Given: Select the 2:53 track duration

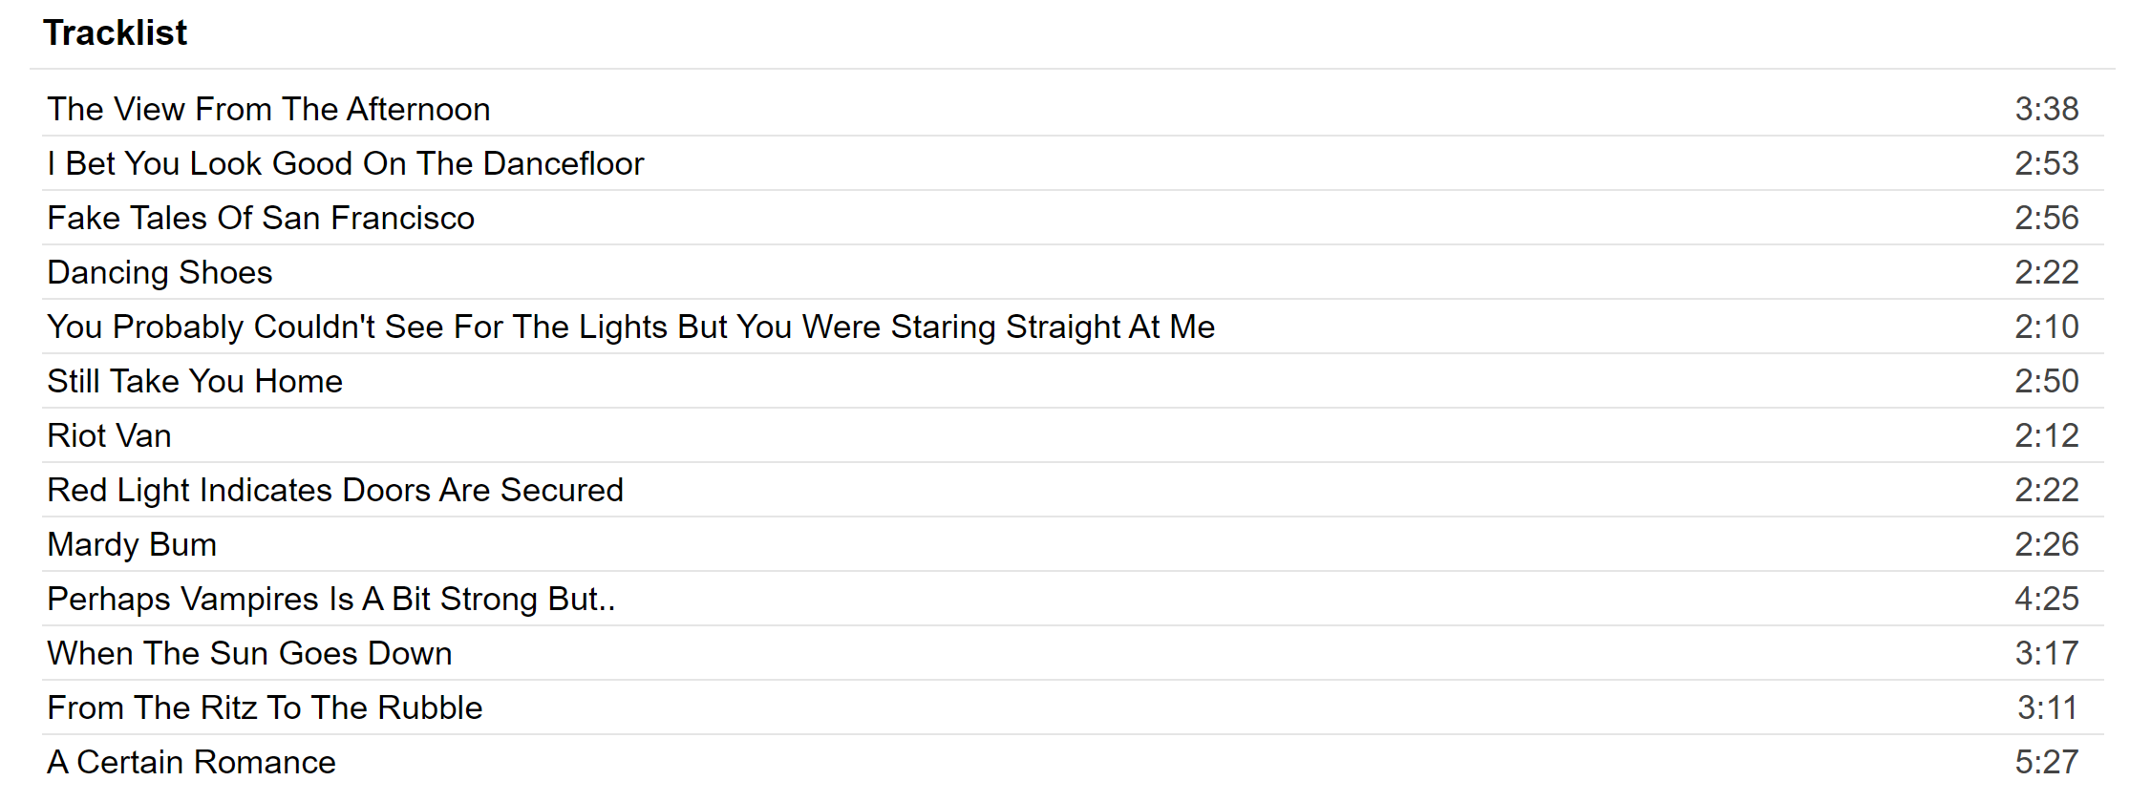Looking at the screenshot, I should pyautogui.click(x=2046, y=163).
